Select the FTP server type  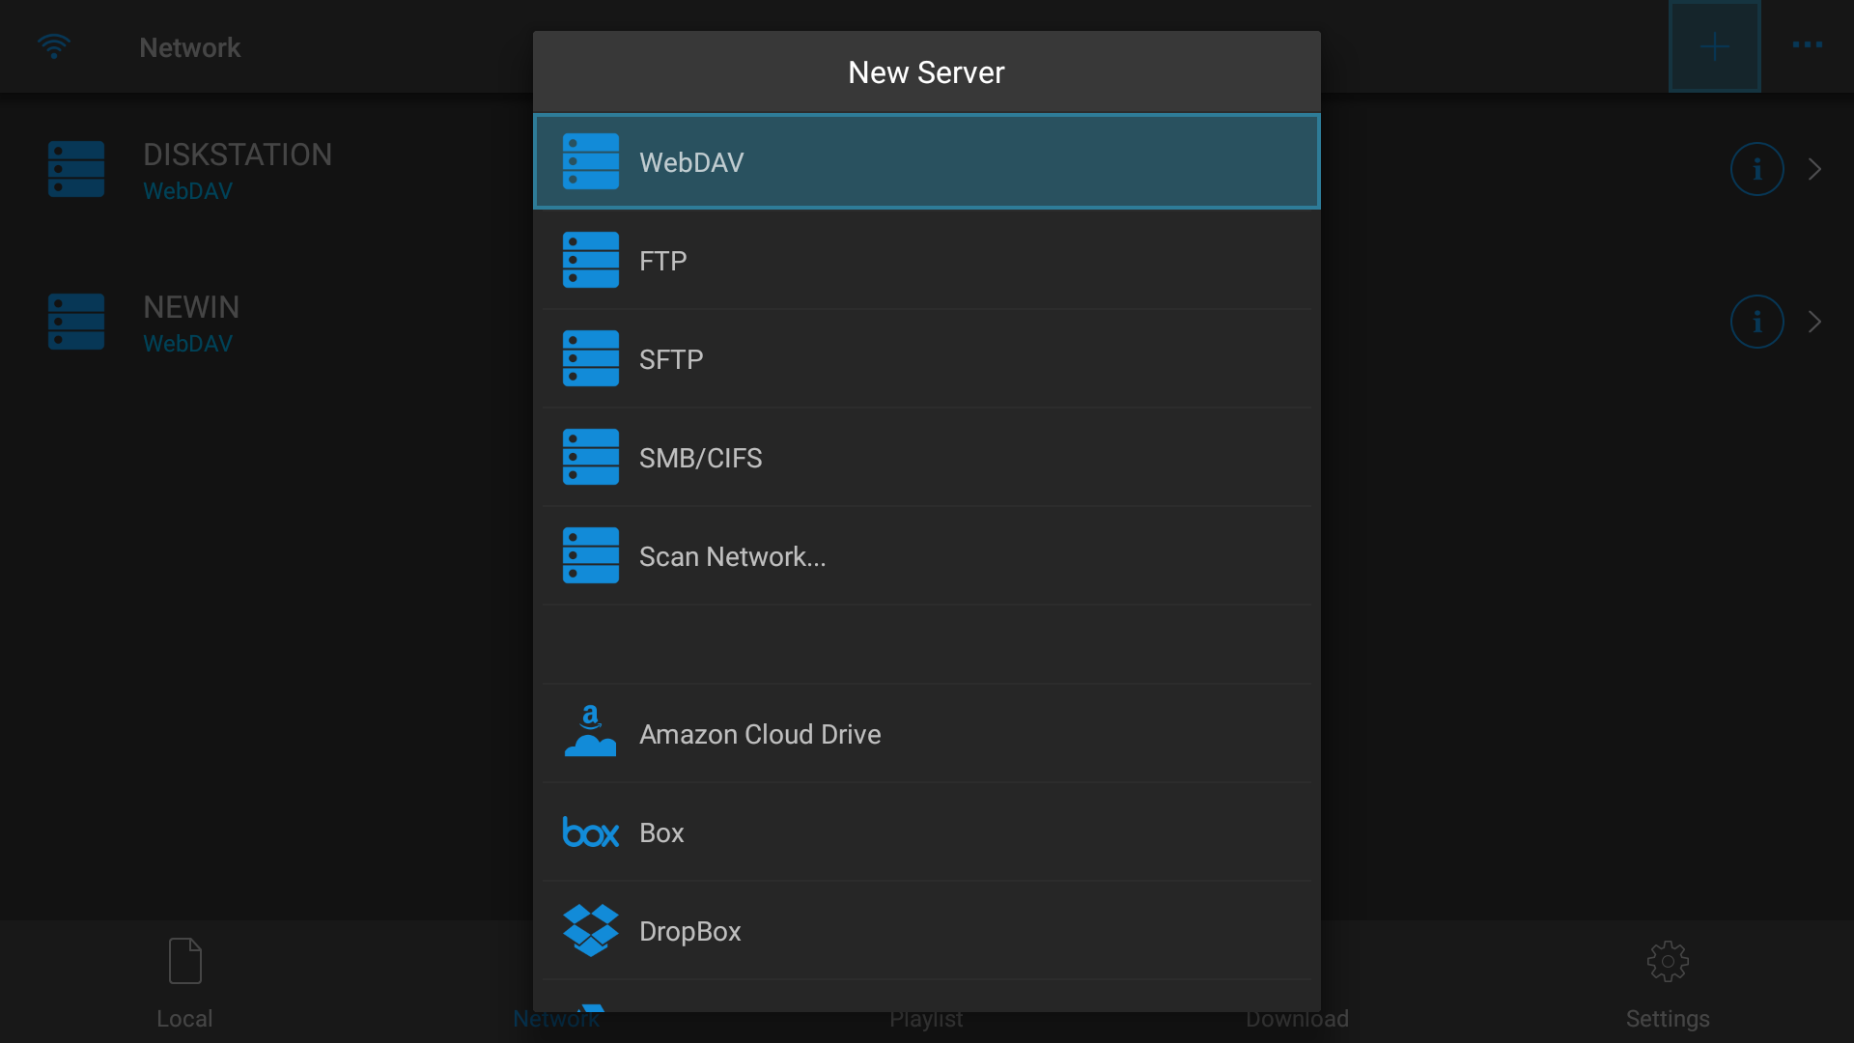pyautogui.click(x=925, y=260)
